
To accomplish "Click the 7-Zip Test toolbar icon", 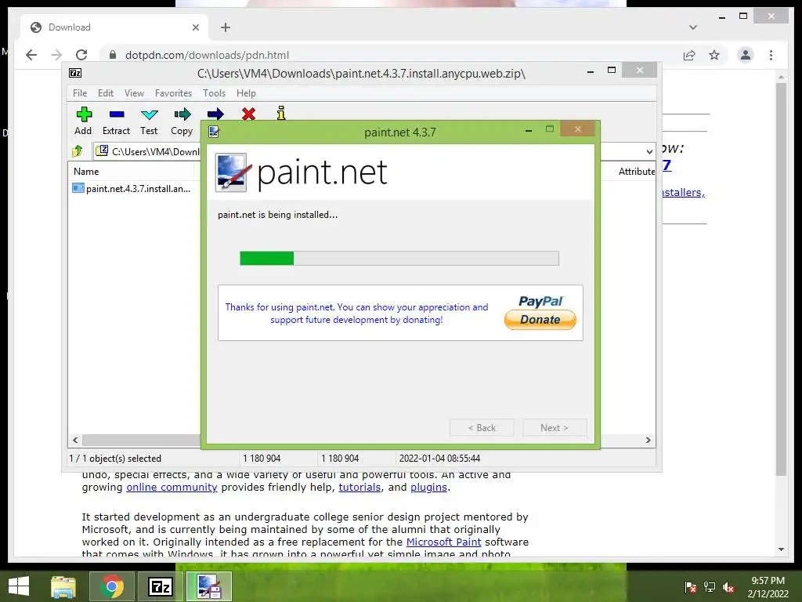I will pyautogui.click(x=150, y=114).
